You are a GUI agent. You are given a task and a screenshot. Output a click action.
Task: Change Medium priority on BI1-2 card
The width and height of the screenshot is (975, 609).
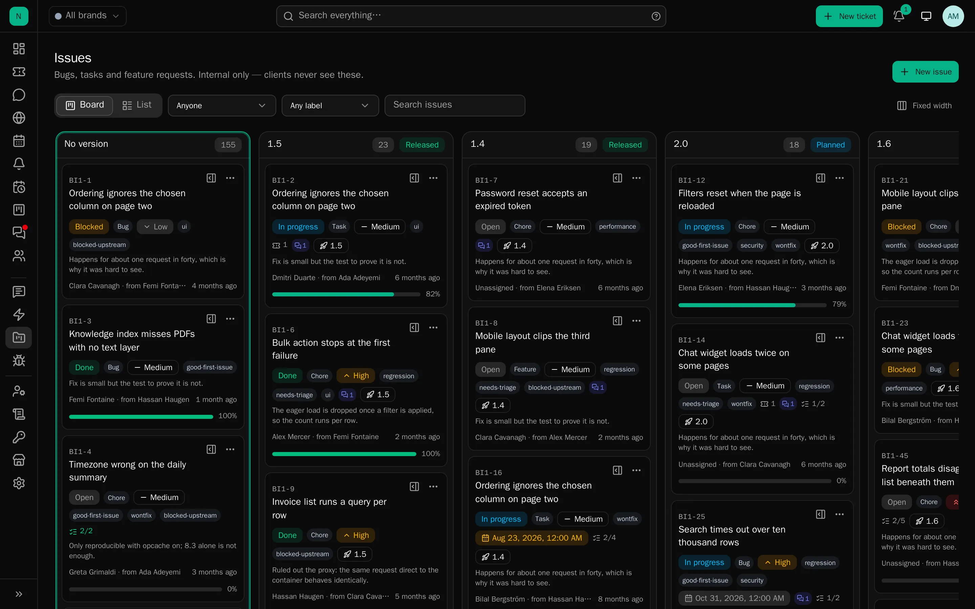tap(380, 227)
